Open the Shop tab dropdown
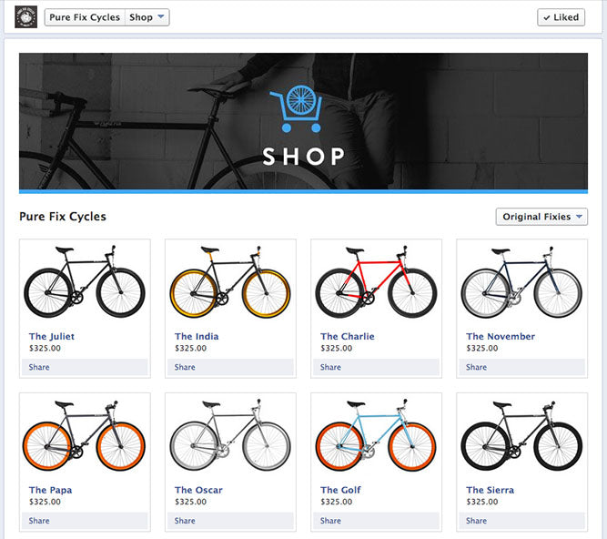 [x=147, y=17]
